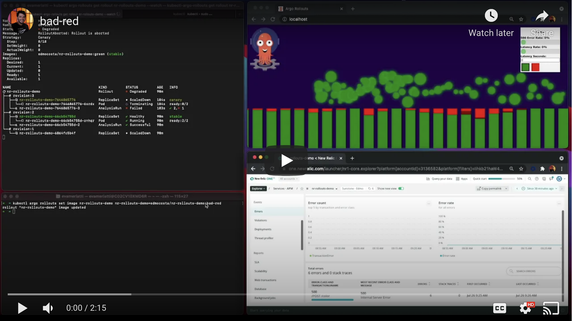
Task: Select Deployments in the New Relic sidebar
Action: coord(263,230)
